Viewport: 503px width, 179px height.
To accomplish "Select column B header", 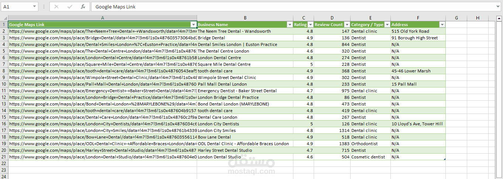I will (x=245, y=18).
